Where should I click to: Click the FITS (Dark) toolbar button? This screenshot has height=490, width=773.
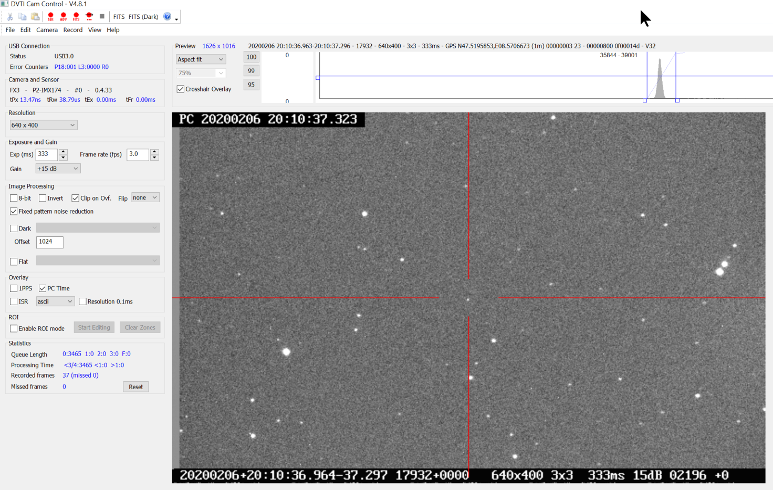click(143, 17)
